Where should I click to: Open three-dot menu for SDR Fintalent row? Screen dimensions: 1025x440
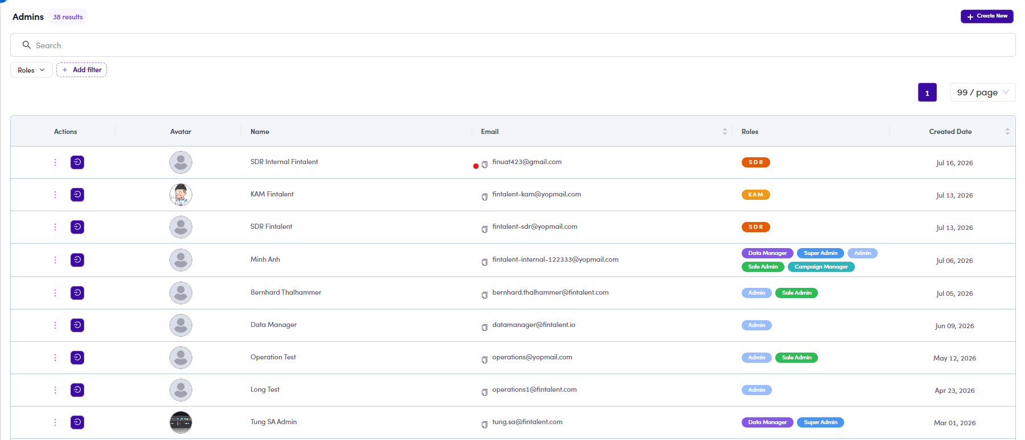click(x=55, y=227)
